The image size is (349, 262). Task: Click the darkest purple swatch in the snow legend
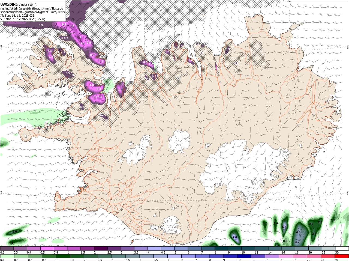tap(101, 248)
